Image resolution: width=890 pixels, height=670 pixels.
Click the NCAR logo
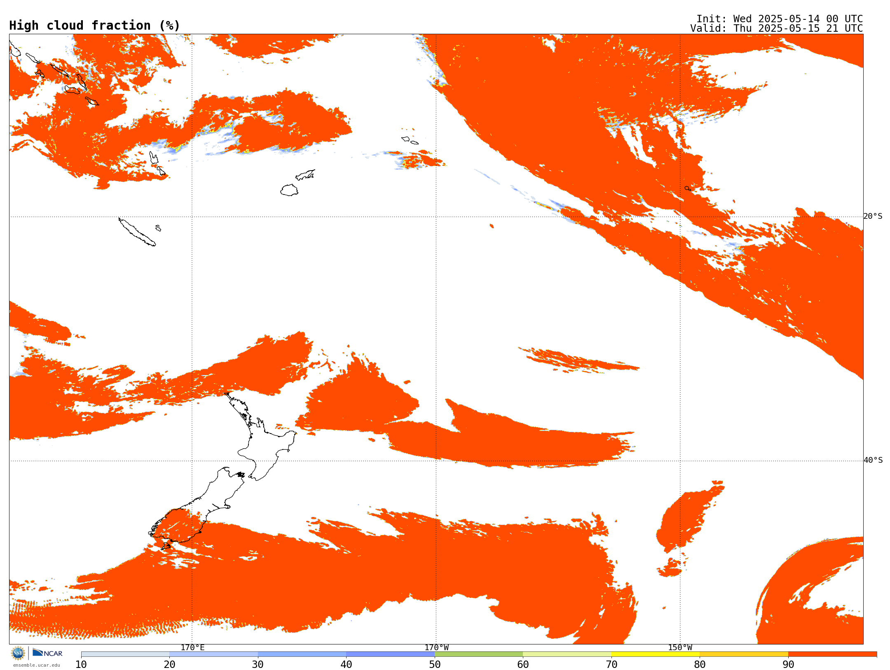47,653
